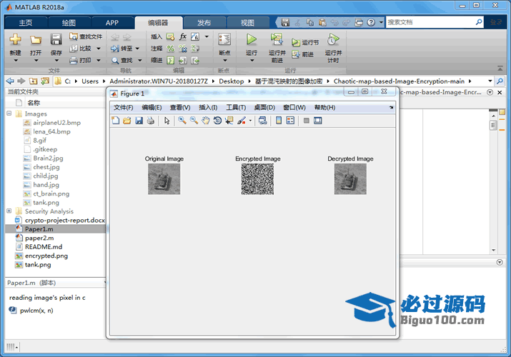Image resolution: width=511 pixels, height=357 pixels.
Task: Switch to the Home (主页) tab
Action: [26, 23]
